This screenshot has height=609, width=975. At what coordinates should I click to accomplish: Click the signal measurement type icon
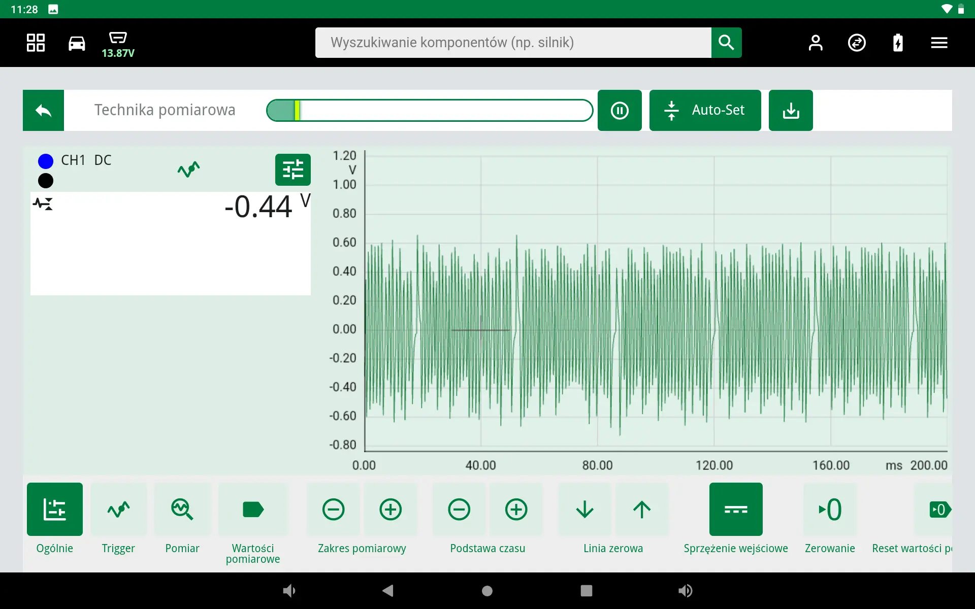click(43, 204)
